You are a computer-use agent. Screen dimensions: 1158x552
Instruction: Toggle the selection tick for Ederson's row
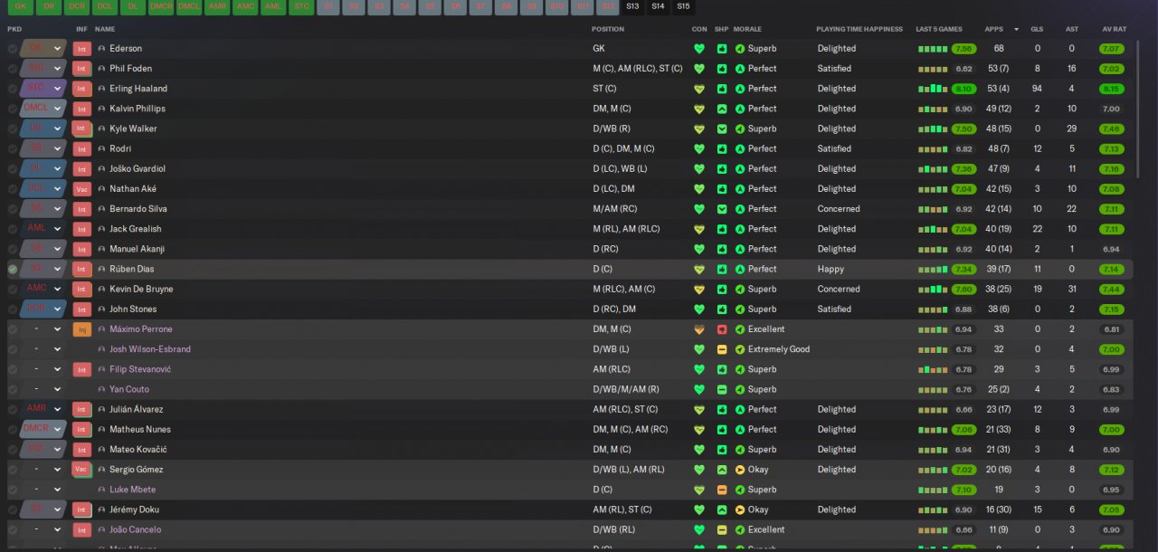(x=13, y=49)
